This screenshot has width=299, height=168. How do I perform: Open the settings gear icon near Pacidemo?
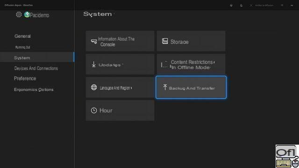[x=19, y=14]
